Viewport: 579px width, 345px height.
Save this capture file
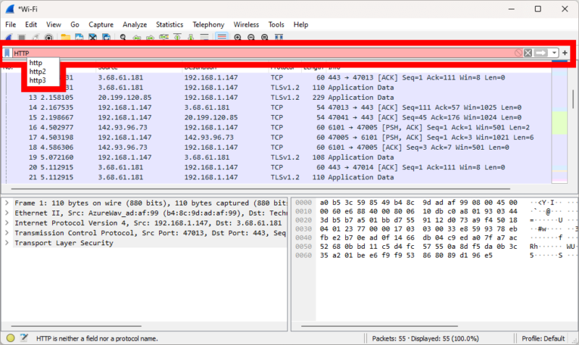(x=79, y=38)
